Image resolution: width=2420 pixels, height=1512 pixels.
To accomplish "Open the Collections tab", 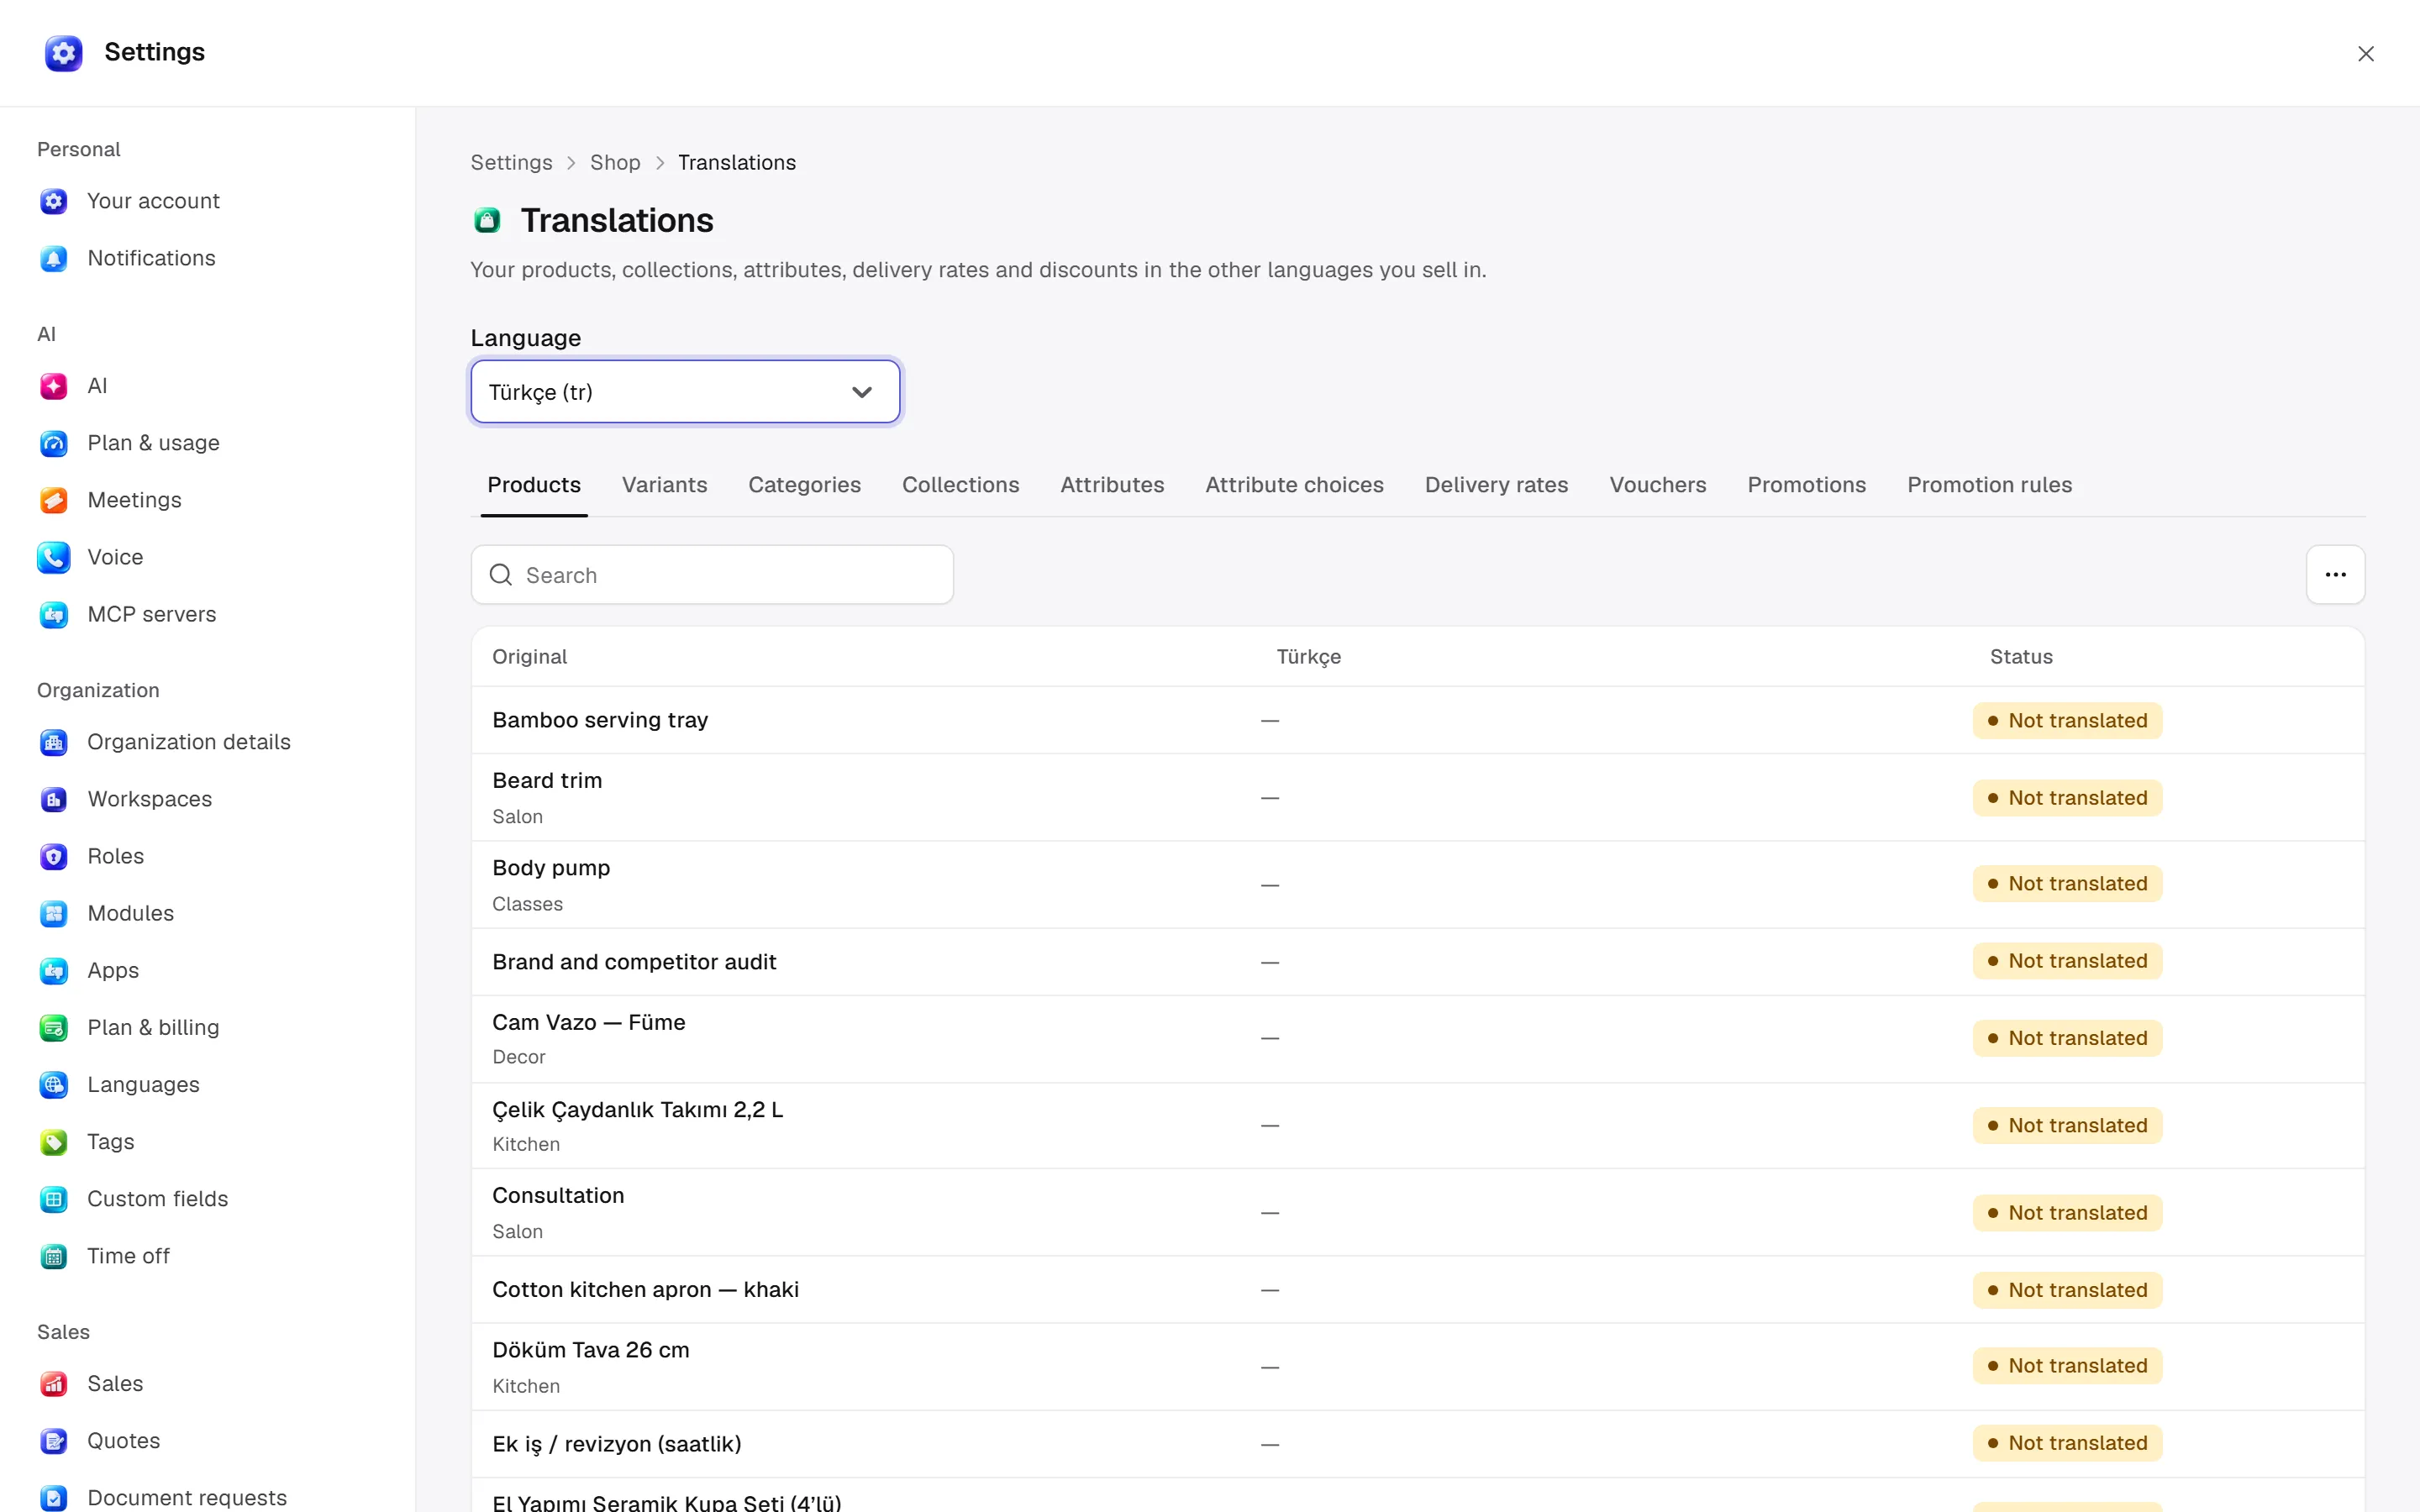I will coord(960,485).
